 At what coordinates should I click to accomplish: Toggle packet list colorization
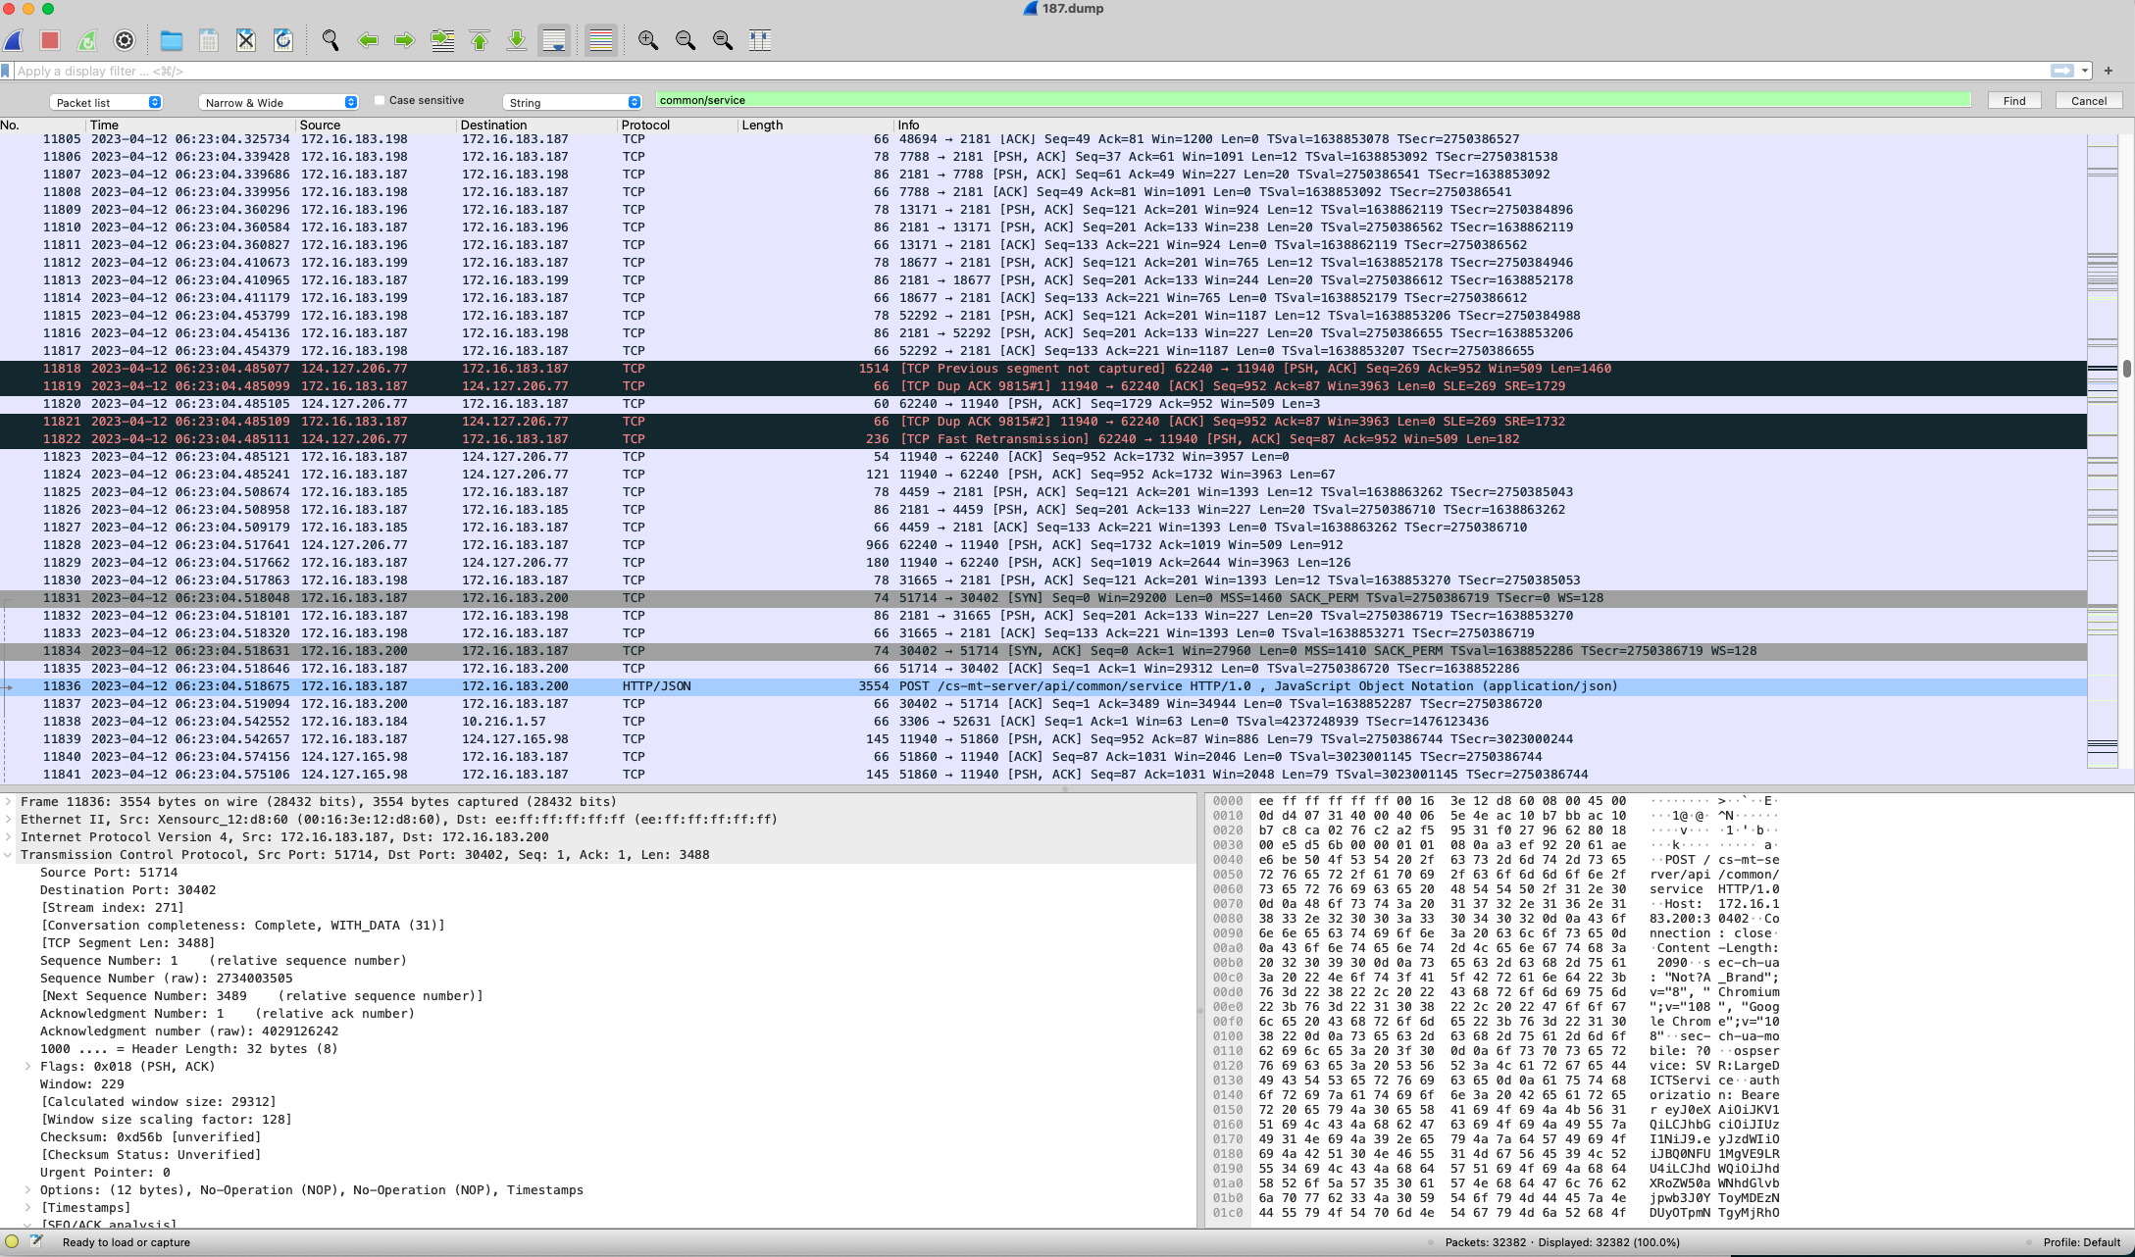600,40
